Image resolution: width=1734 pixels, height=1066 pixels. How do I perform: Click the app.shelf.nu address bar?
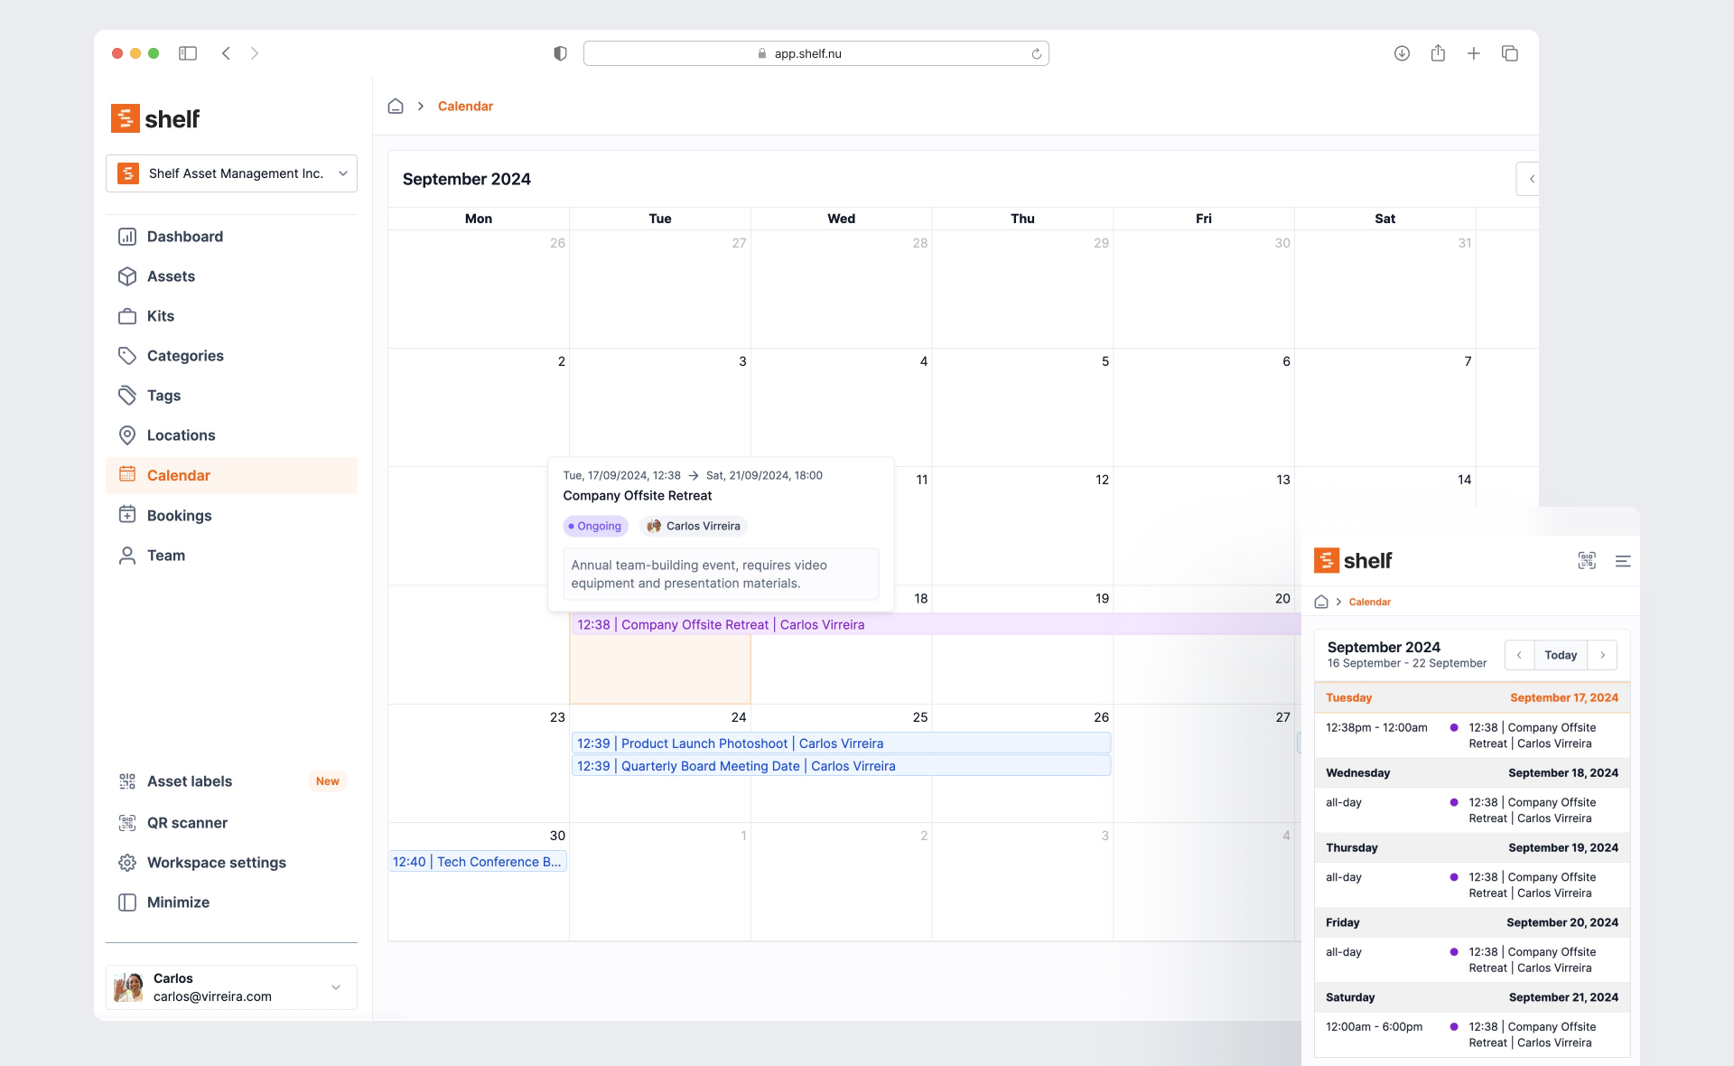click(x=807, y=54)
